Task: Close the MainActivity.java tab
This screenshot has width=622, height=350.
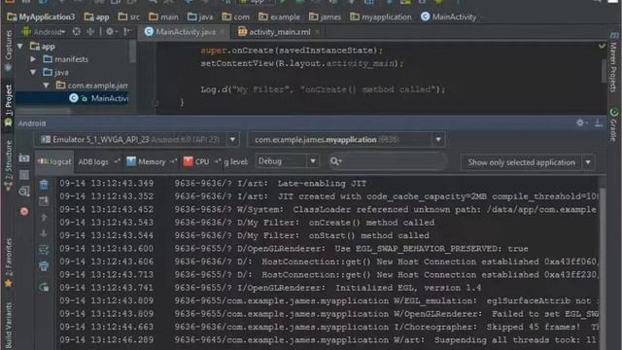Action: pyautogui.click(x=223, y=32)
